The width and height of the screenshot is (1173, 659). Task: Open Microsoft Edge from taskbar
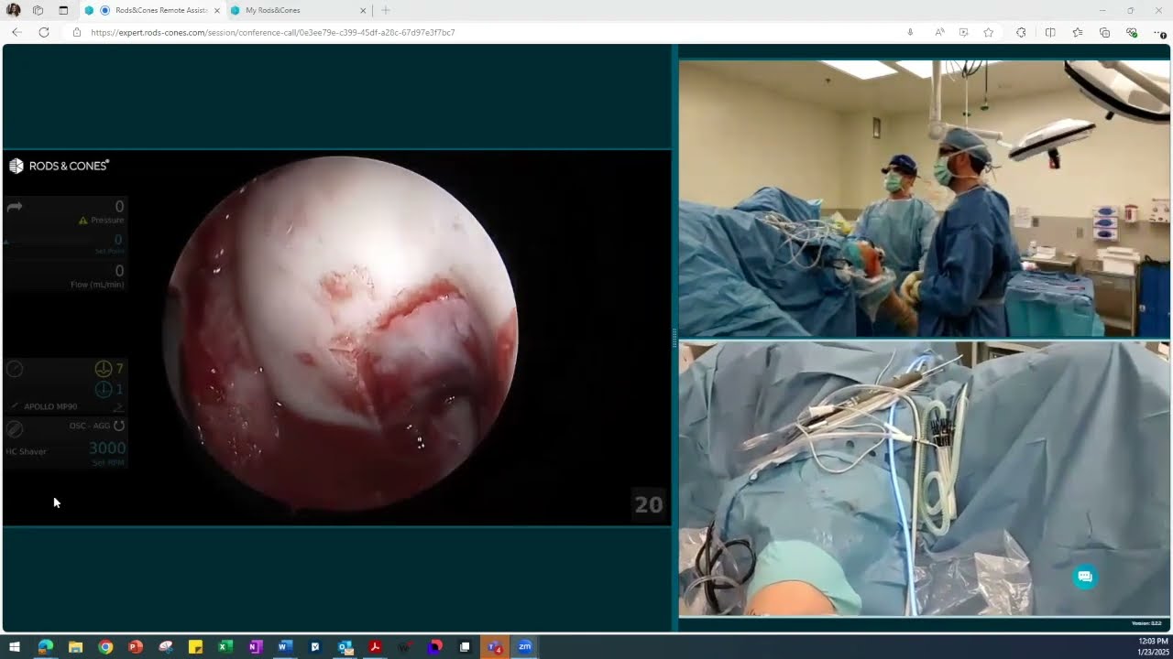pyautogui.click(x=45, y=647)
